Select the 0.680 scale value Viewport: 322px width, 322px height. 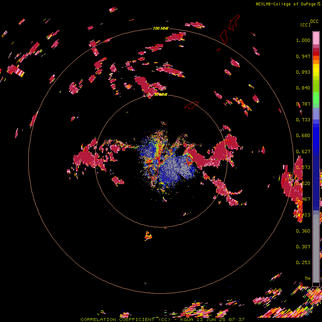[x=303, y=136]
